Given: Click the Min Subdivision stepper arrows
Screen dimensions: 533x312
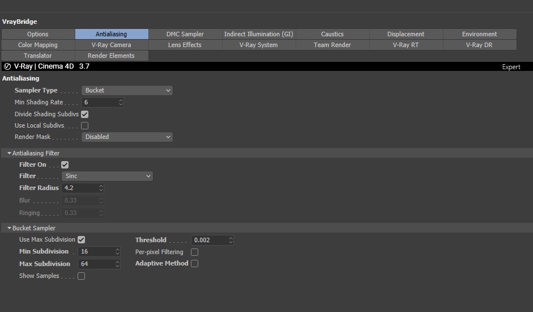Looking at the screenshot, I should click(x=117, y=252).
